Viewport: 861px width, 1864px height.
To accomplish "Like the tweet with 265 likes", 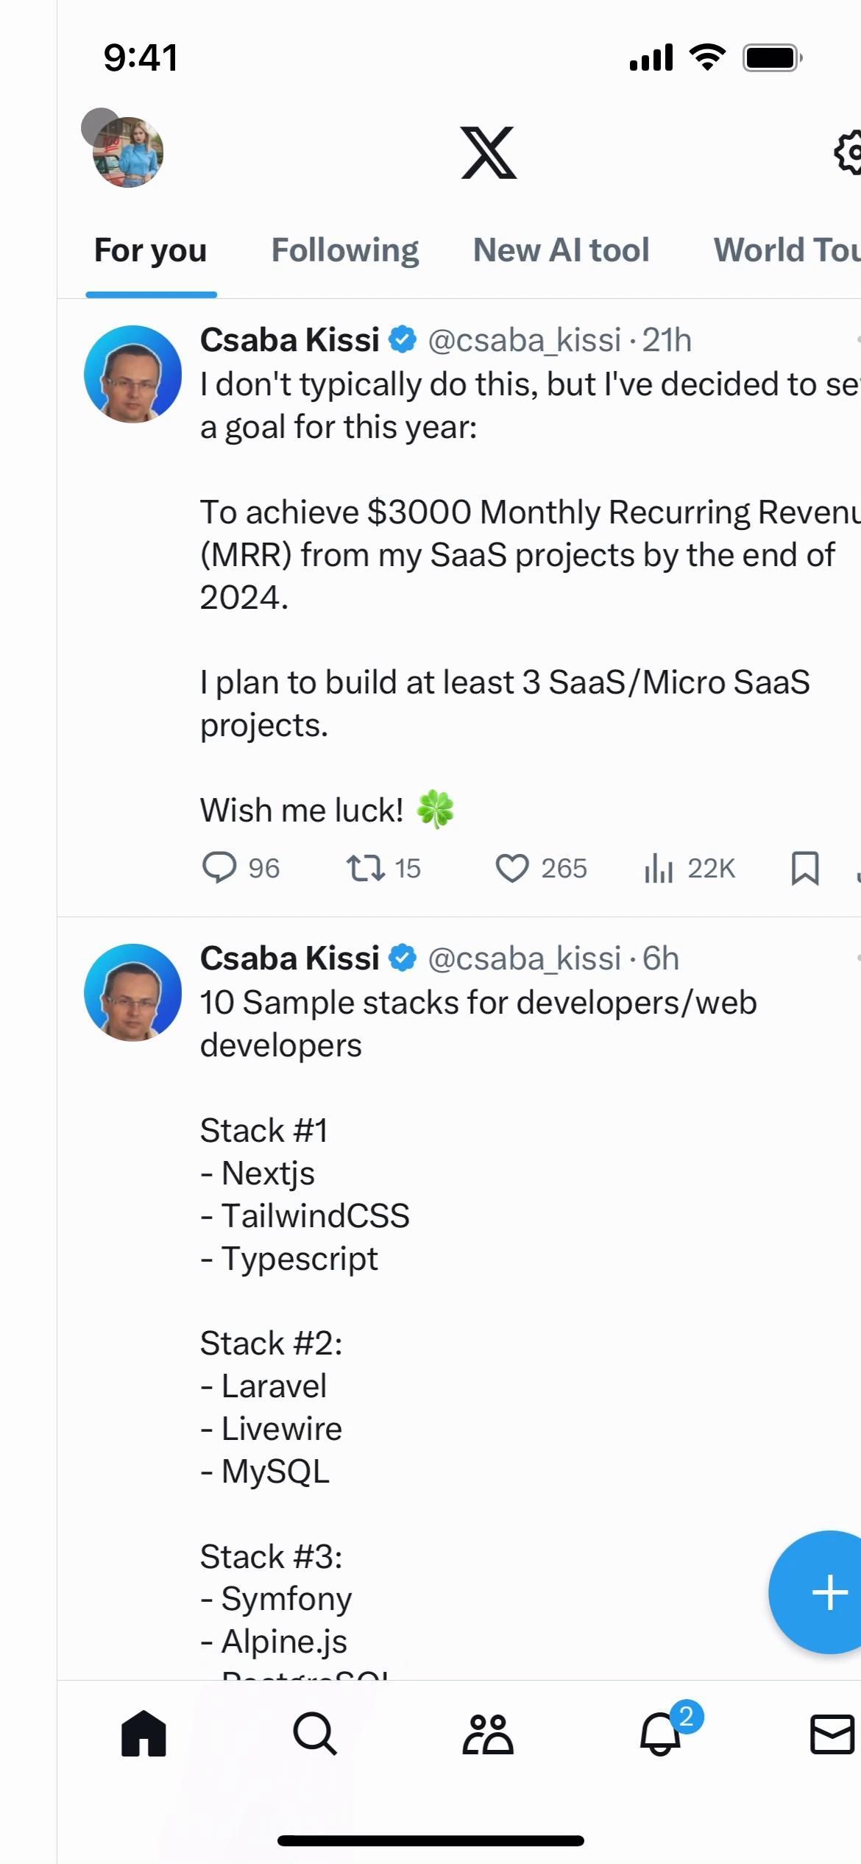I will [512, 867].
